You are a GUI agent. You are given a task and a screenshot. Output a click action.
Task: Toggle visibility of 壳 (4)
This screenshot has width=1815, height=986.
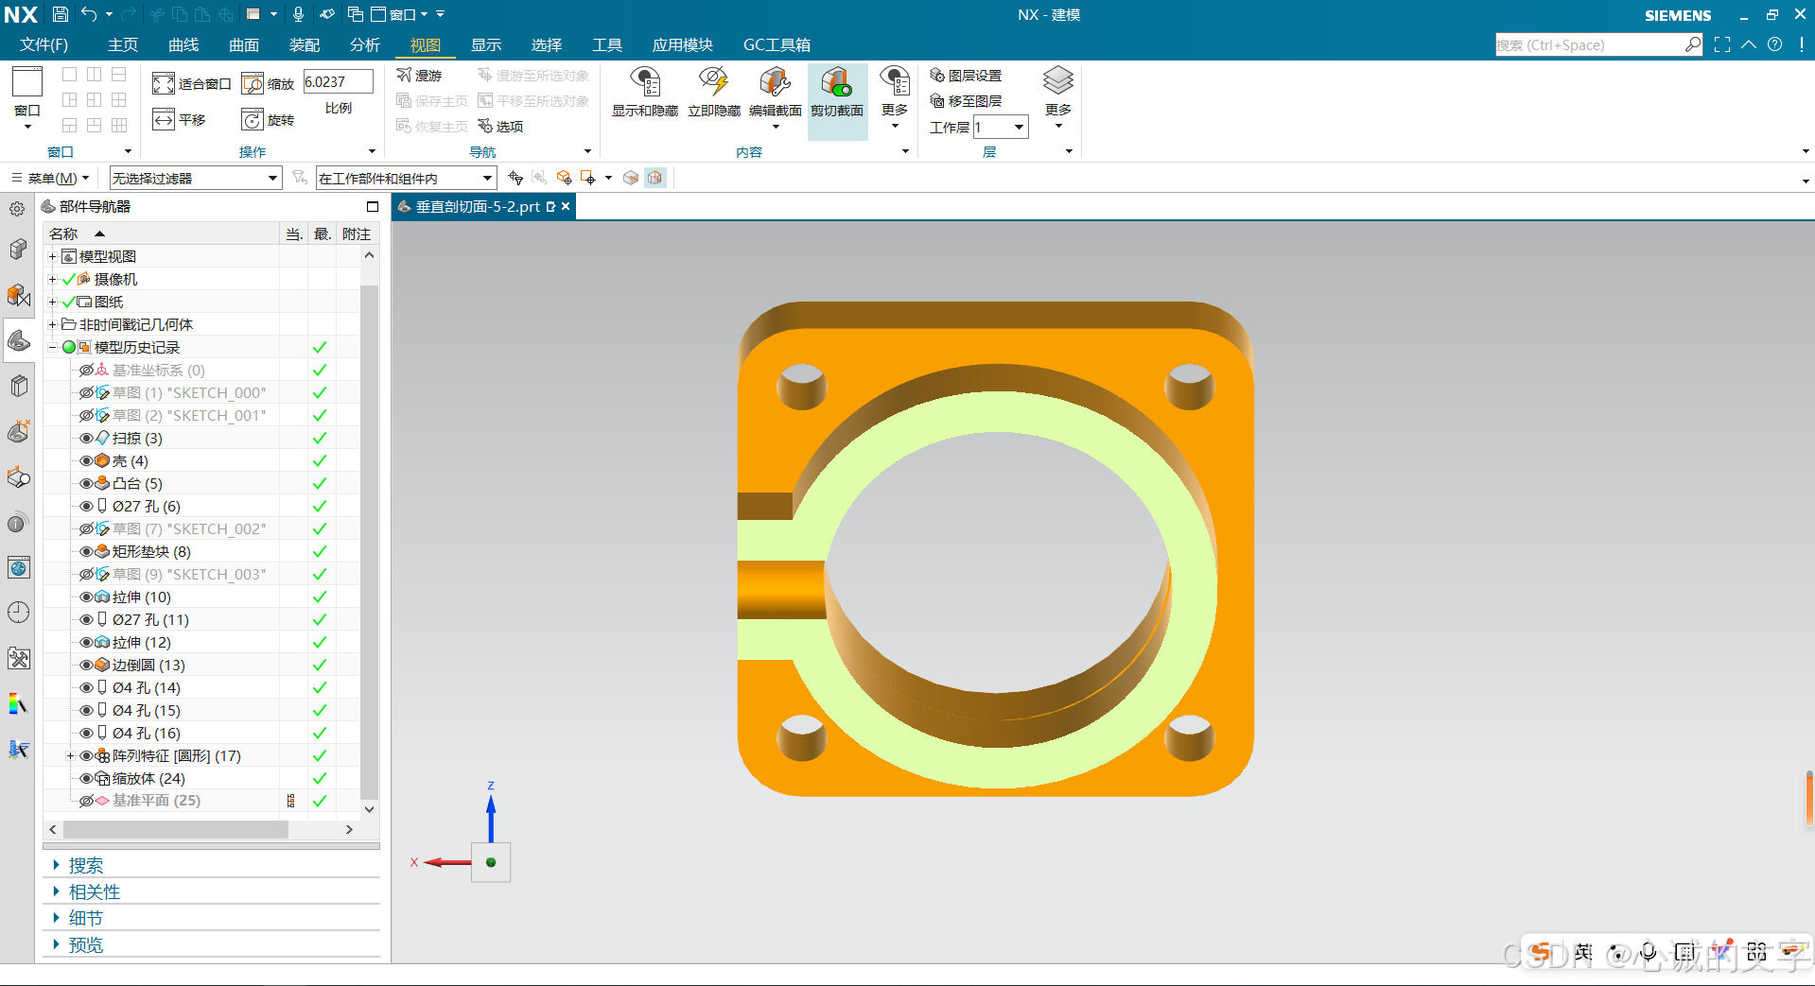click(86, 460)
